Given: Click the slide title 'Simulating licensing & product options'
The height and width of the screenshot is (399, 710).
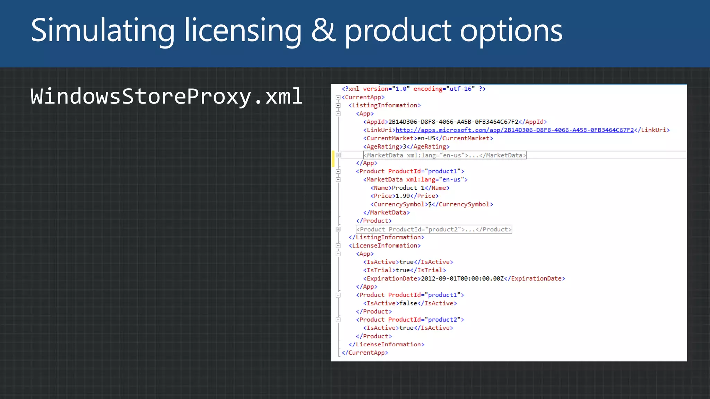Looking at the screenshot, I should coord(297,31).
